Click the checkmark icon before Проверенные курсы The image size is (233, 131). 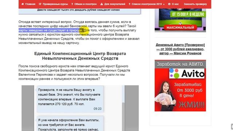point(40,4)
